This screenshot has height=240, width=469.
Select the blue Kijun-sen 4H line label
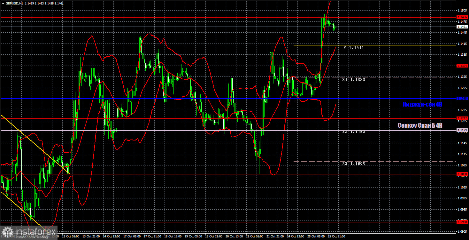pyautogui.click(x=422, y=104)
